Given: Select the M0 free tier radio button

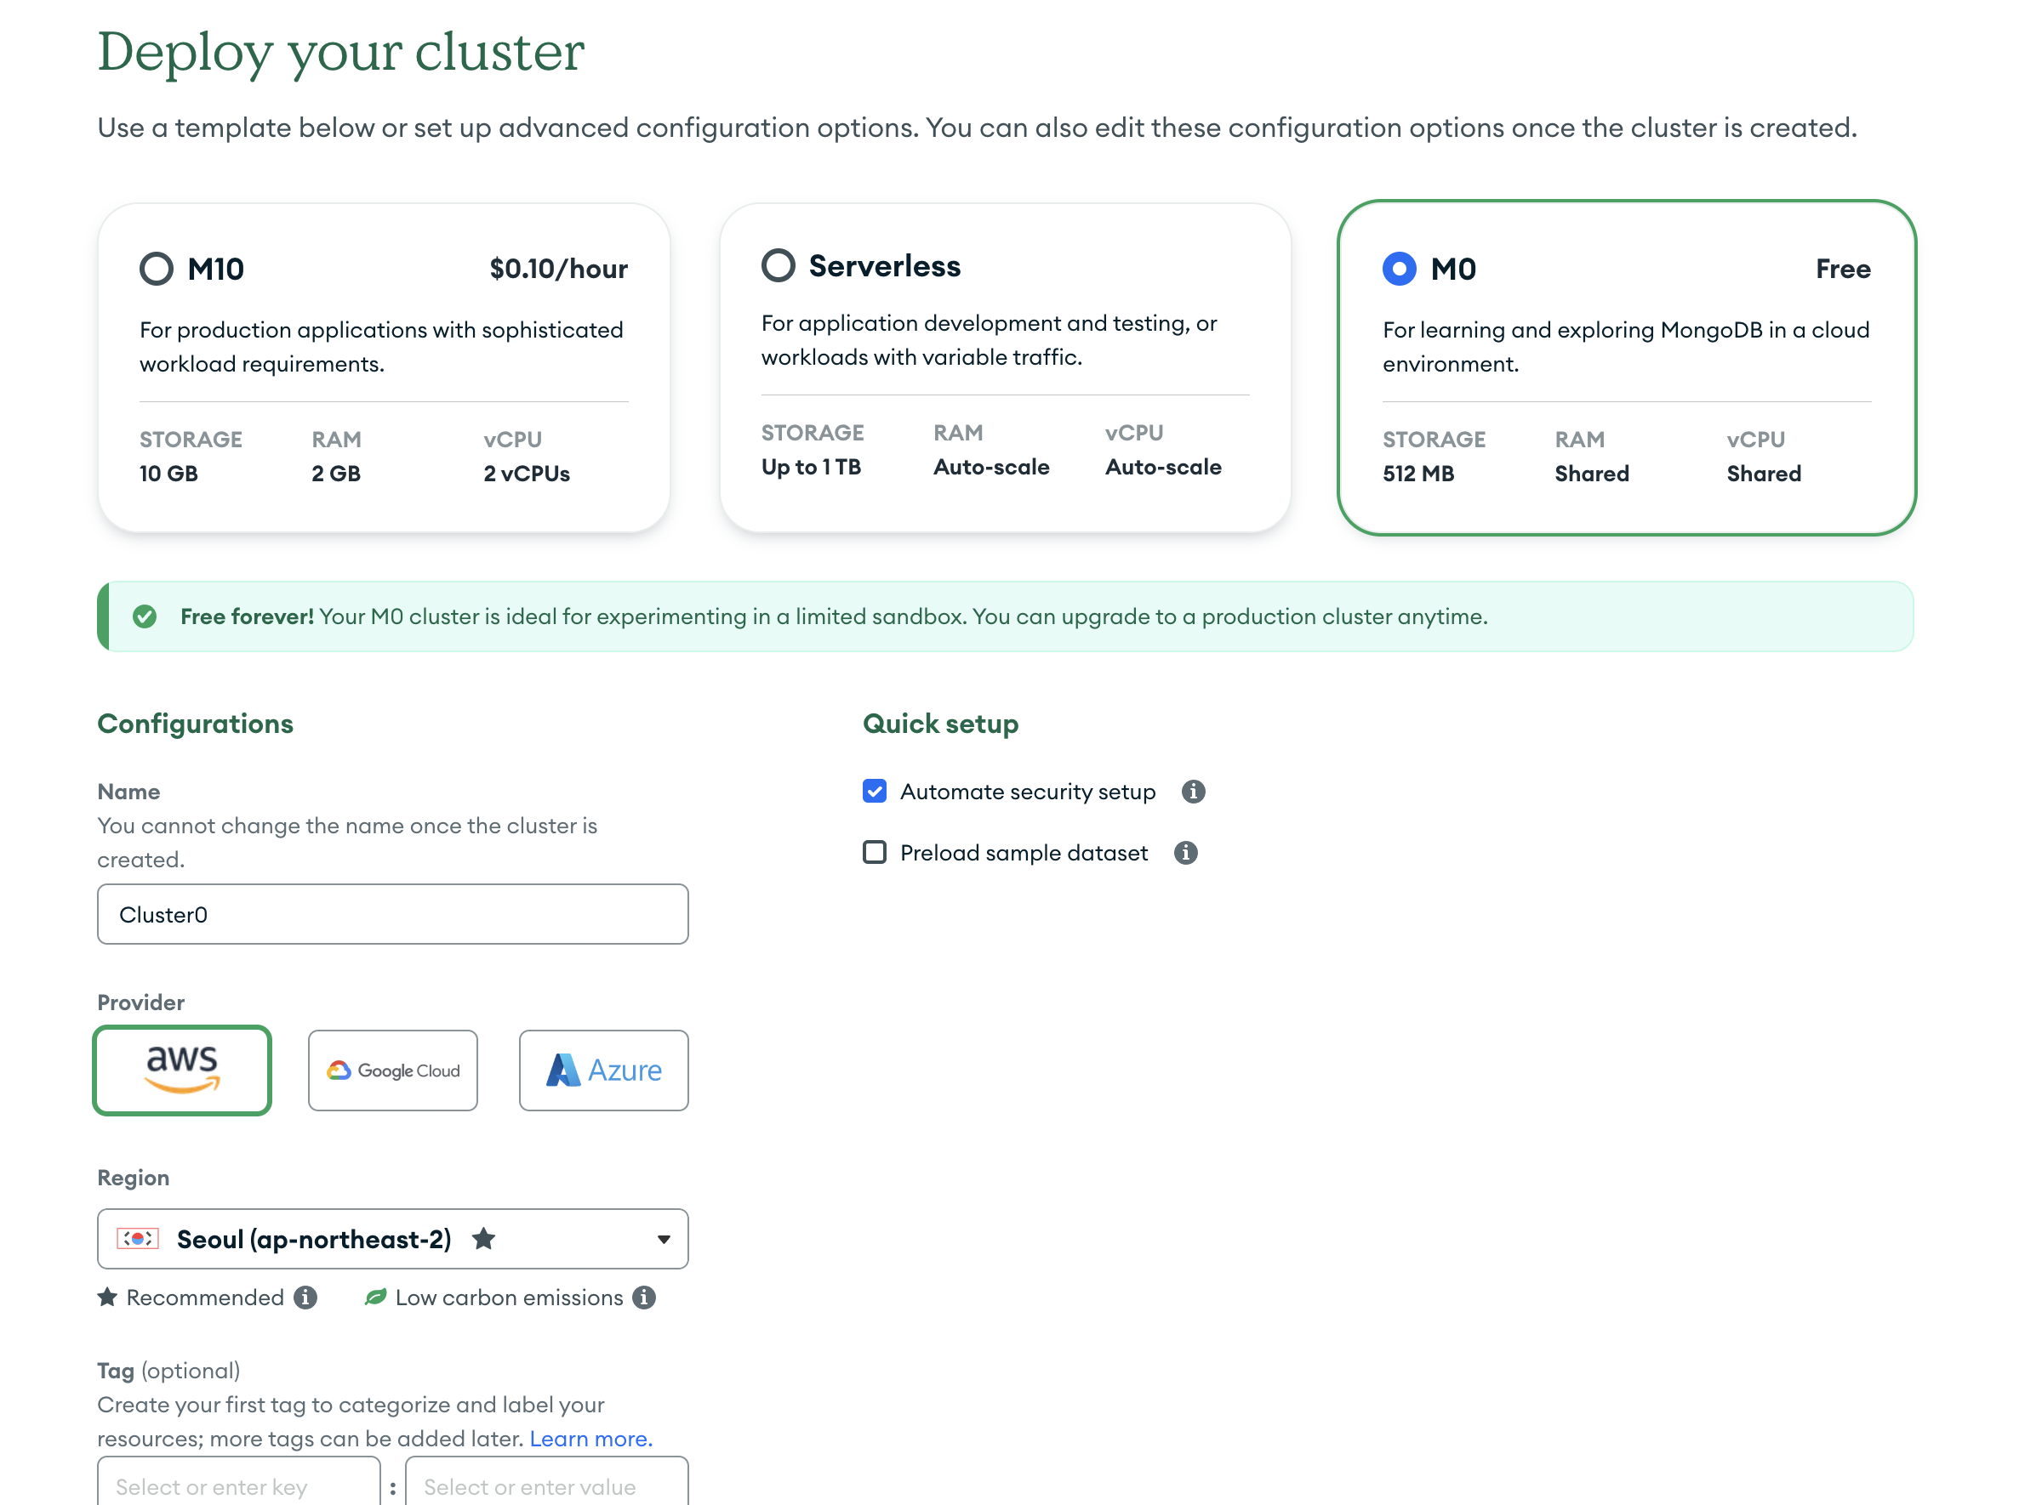Looking at the screenshot, I should coord(1399,269).
